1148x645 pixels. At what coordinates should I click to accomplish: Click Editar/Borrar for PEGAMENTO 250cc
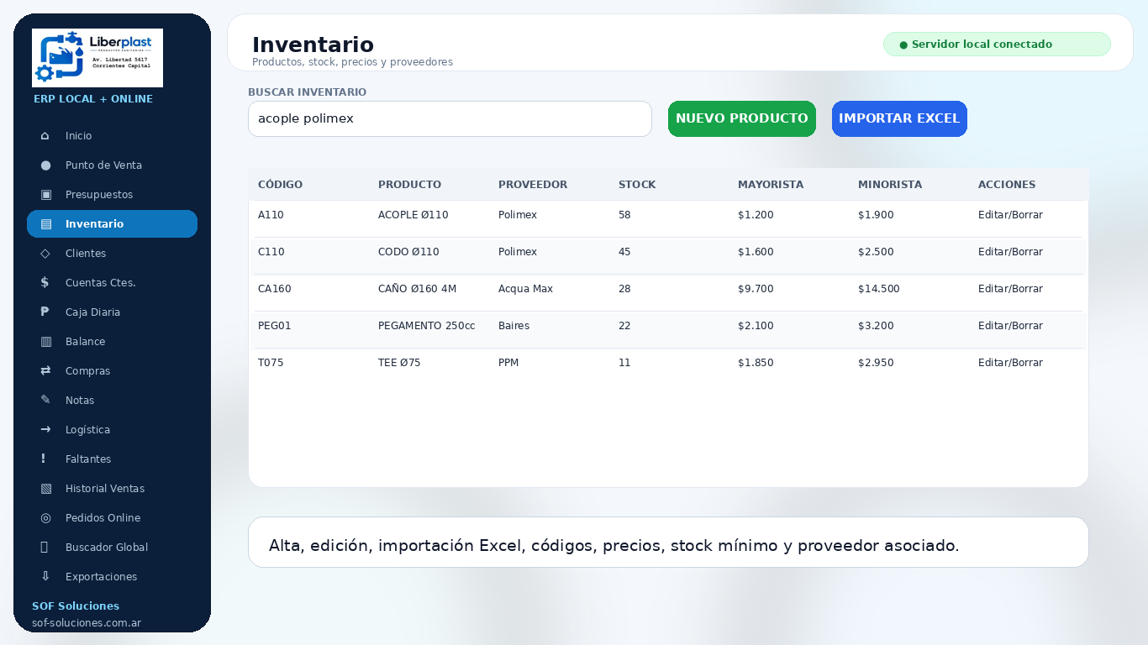[x=1010, y=326]
